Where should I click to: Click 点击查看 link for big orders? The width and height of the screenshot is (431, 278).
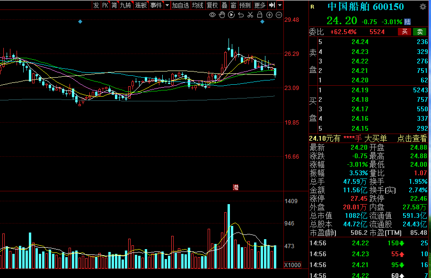[x=412, y=138]
